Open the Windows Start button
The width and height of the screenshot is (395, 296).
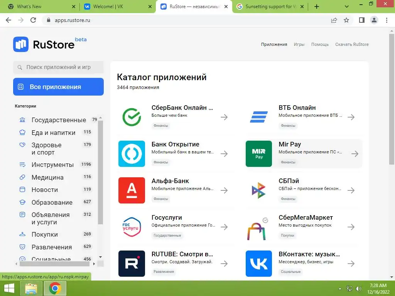9,288
